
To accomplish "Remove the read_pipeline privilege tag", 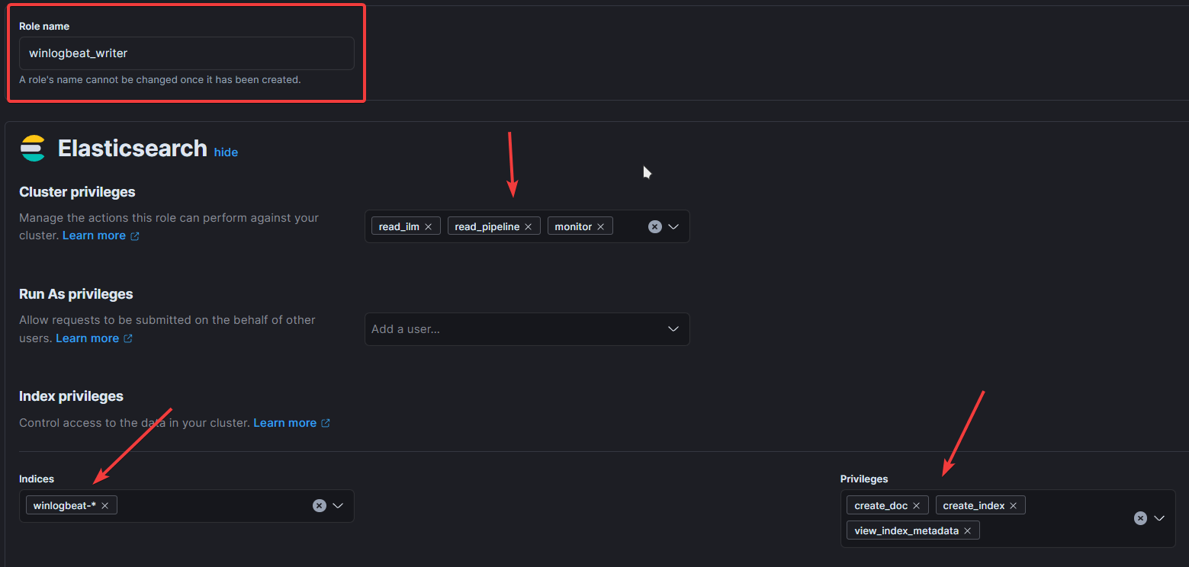I will (x=528, y=226).
